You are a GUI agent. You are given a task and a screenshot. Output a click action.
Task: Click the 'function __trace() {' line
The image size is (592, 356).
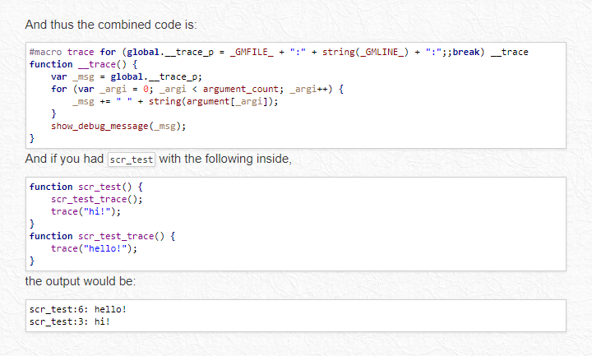(x=83, y=65)
